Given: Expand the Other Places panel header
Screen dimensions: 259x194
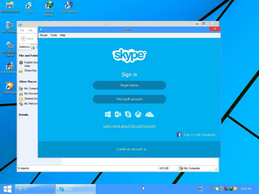Looking at the screenshot, I should tap(28, 82).
